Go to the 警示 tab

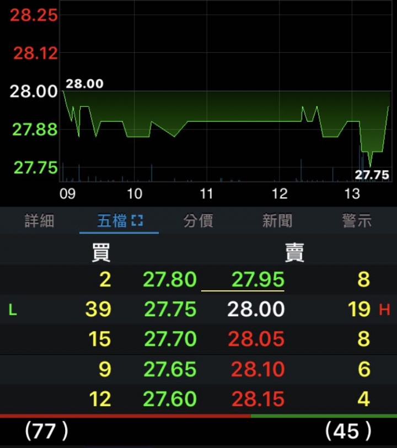[357, 221]
